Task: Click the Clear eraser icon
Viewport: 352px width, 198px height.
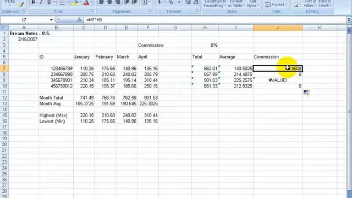Action: click(x=296, y=4)
